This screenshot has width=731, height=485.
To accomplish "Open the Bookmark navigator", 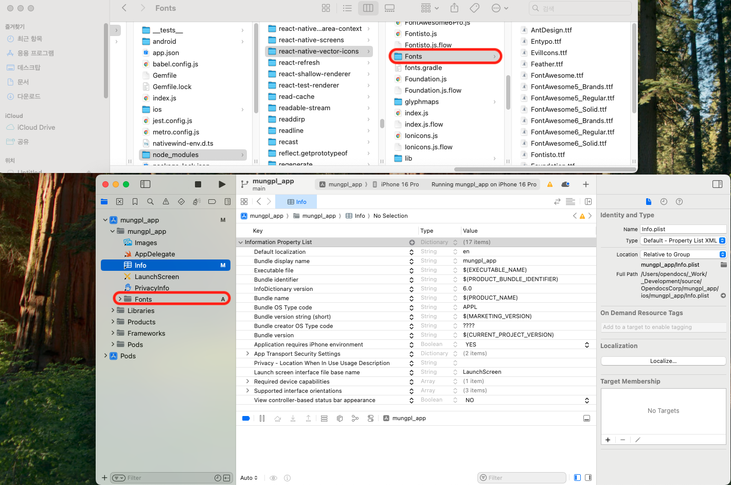I will point(135,202).
